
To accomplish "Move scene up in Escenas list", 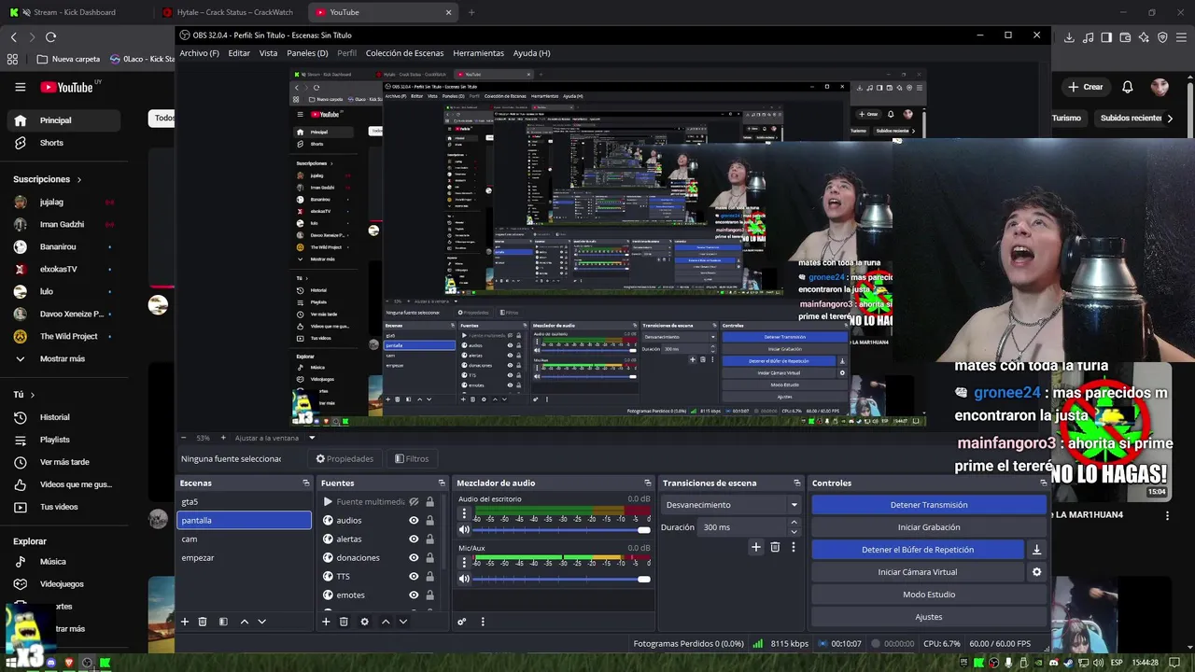I will (245, 622).
